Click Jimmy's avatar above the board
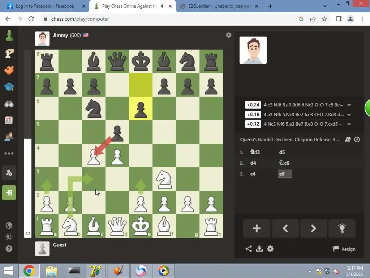This screenshot has width=370, height=278. [42, 38]
